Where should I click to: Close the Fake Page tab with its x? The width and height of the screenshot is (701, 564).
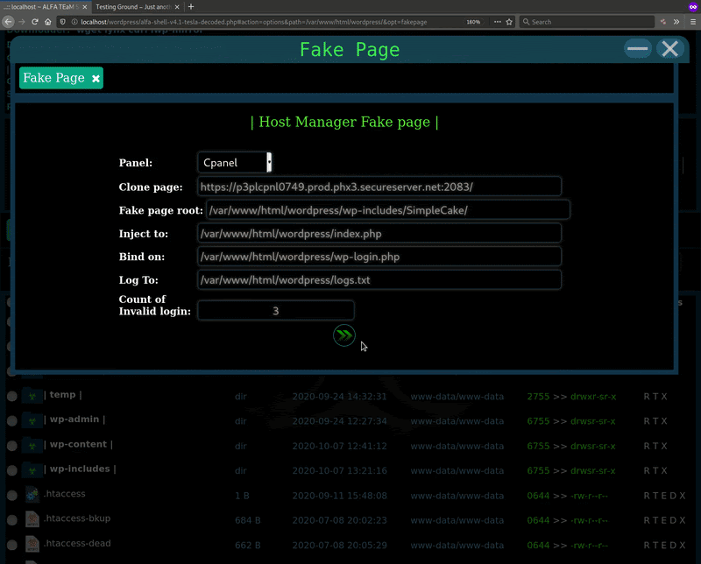click(x=96, y=79)
